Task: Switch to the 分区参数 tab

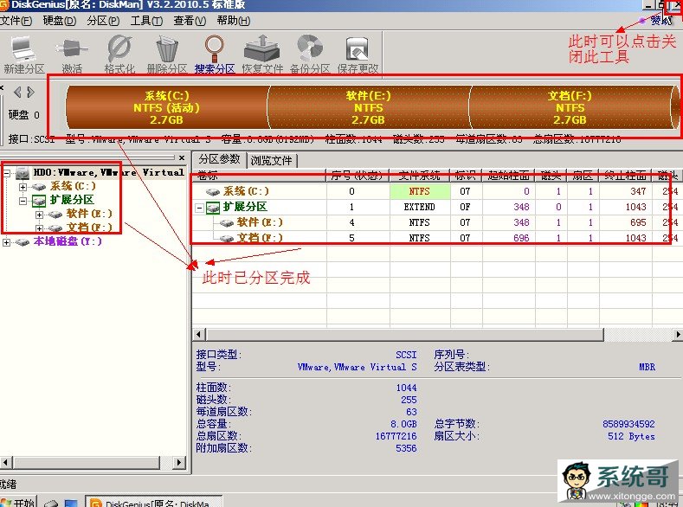Action: point(220,159)
